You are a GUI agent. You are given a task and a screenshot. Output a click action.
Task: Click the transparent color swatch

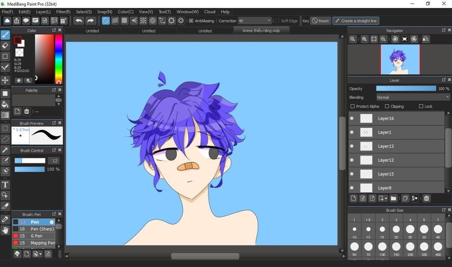[x=19, y=53]
